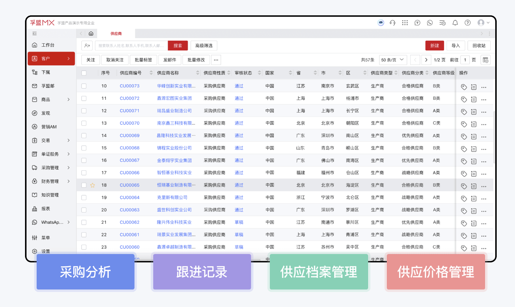Open table column settings icon near pagination
Image resolution: width=515 pixels, height=307 pixels.
tap(485, 59)
